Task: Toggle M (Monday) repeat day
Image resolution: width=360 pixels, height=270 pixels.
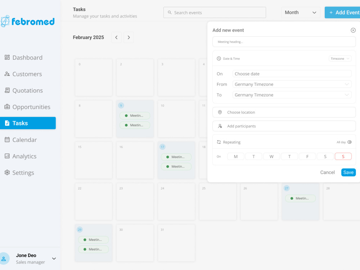Action: click(235, 156)
